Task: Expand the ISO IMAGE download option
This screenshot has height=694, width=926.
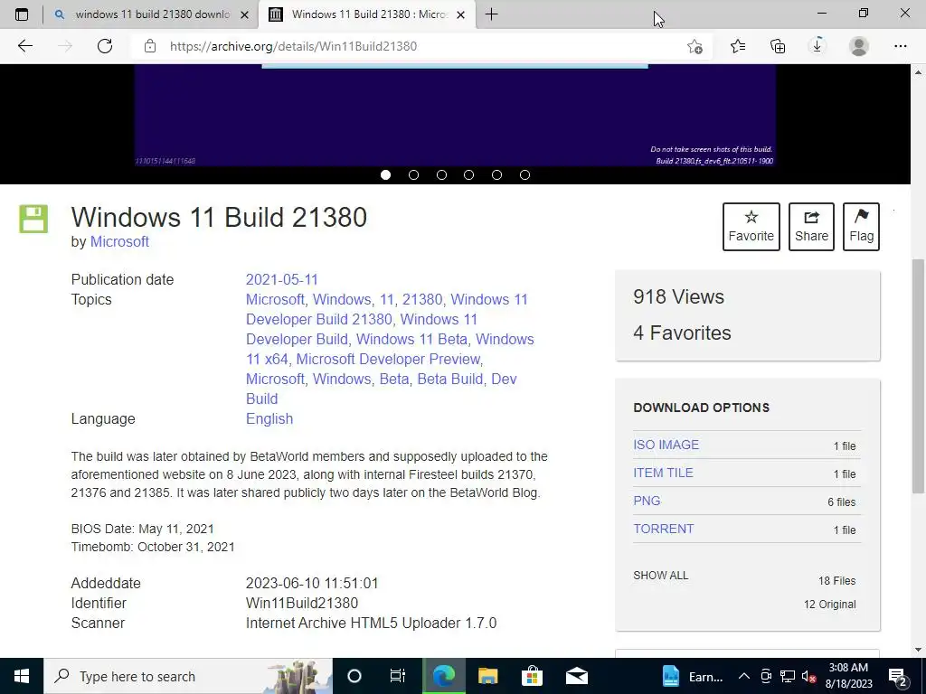Action: [666, 445]
